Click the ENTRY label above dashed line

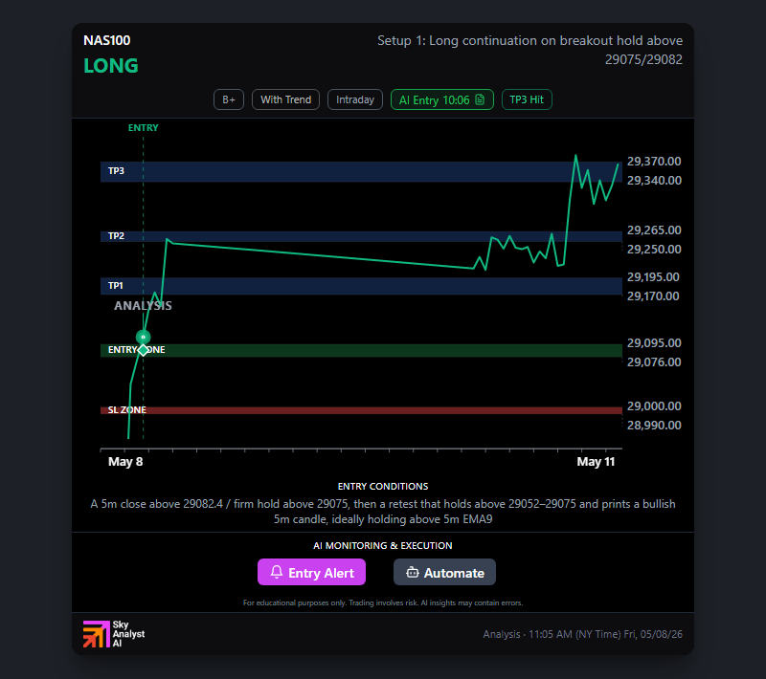pyautogui.click(x=143, y=128)
